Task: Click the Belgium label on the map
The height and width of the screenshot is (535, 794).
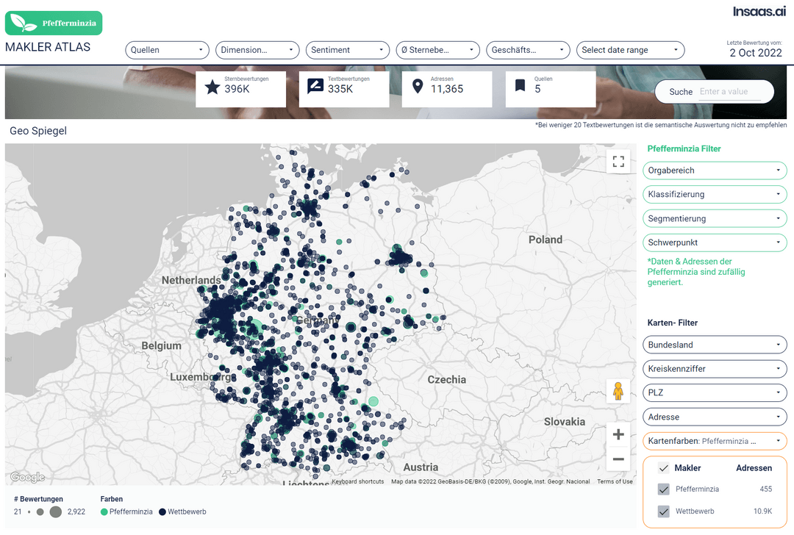Action: 161,345
